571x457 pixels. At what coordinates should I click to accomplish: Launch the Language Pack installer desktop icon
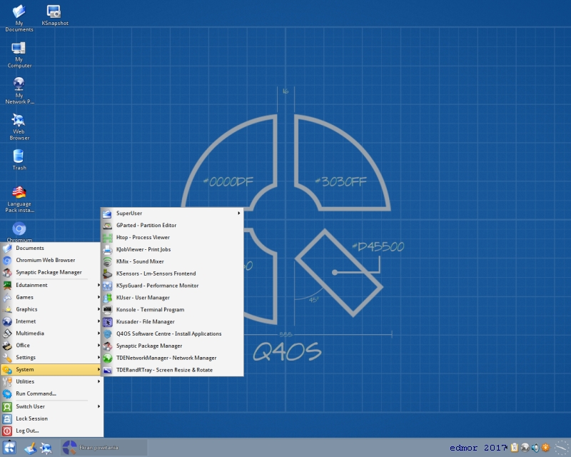[x=19, y=199]
